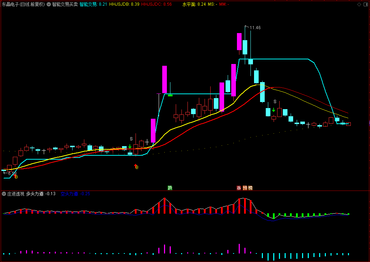Image resolution: width=370 pixels, height=262 pixels.
Task: Collapse the 庄进透视 indicator panel chevron
Action: pyautogui.click(x=4, y=194)
